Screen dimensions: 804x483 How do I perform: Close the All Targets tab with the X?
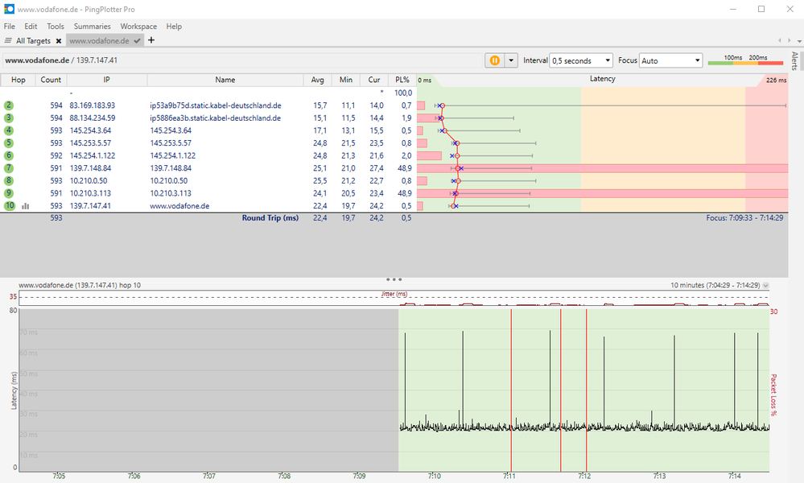click(58, 40)
